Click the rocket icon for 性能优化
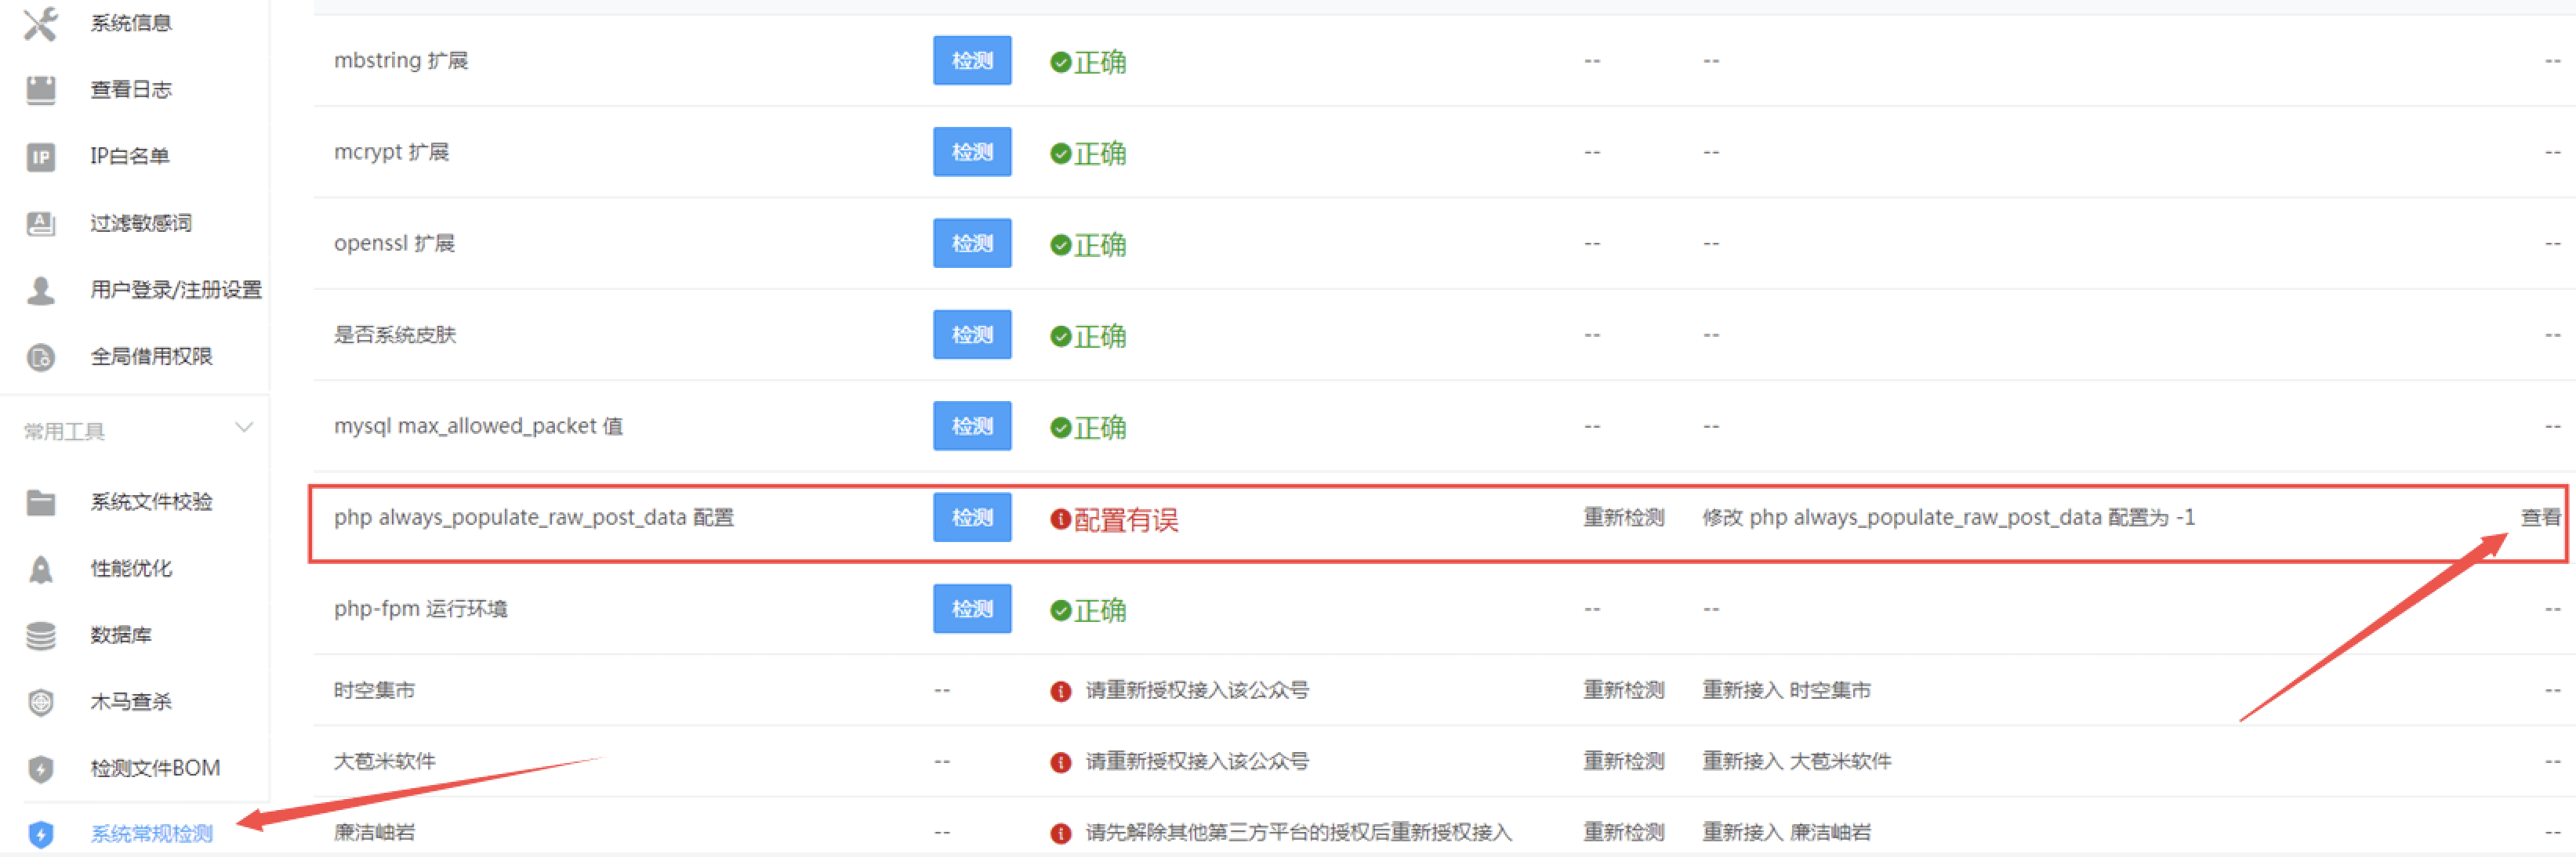The width and height of the screenshot is (2576, 857). [40, 570]
